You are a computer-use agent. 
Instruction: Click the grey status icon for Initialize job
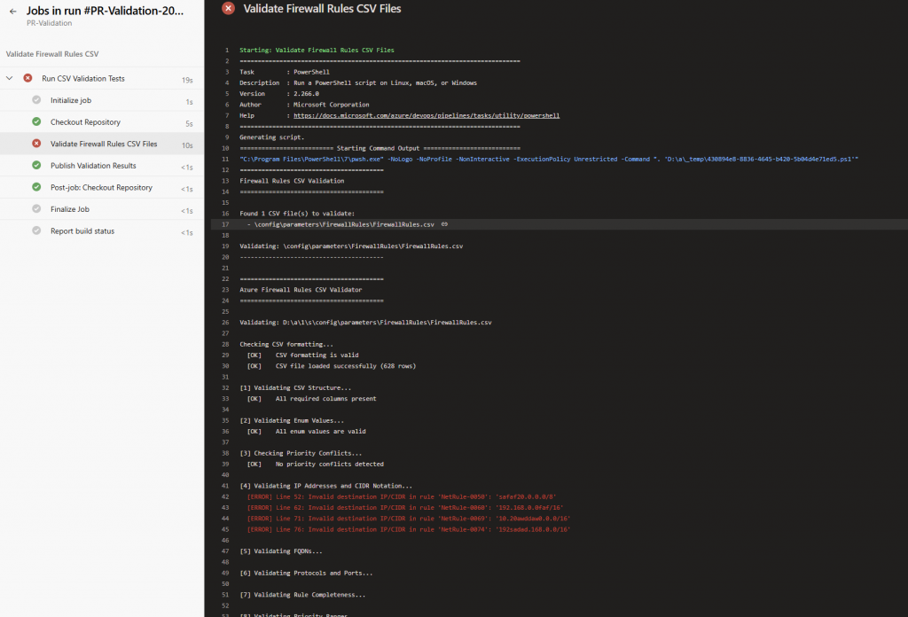pos(36,100)
